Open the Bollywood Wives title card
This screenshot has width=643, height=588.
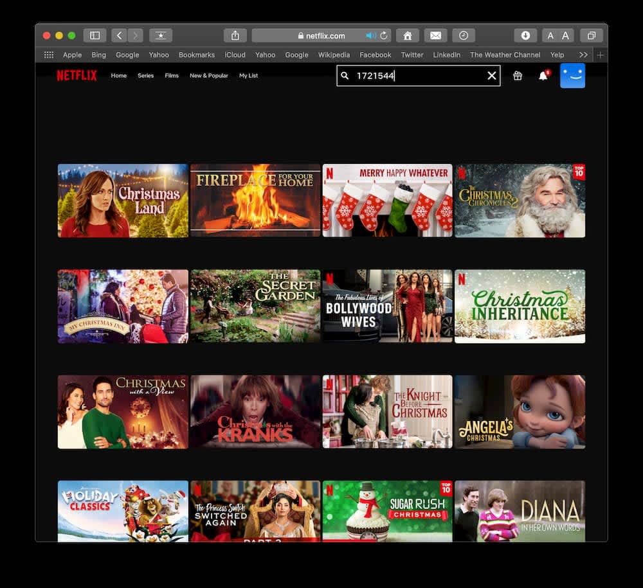(388, 306)
